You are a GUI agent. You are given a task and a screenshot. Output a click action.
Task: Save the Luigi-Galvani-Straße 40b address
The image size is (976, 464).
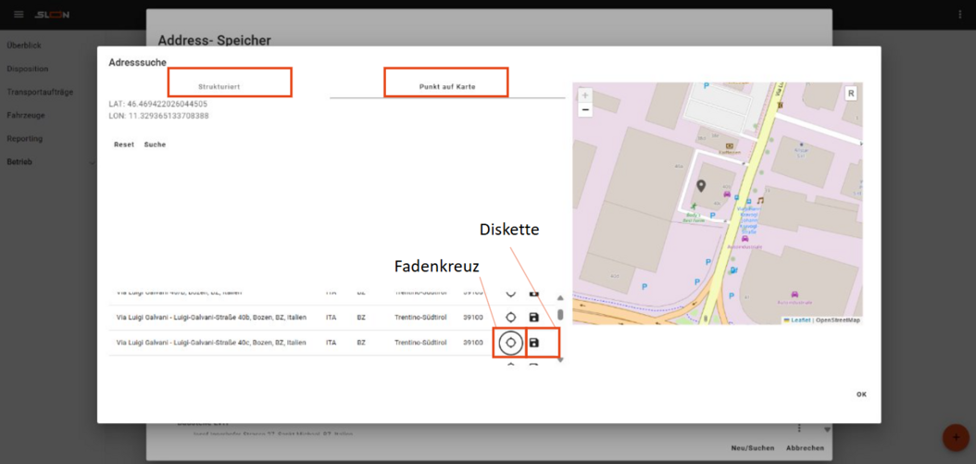[534, 318]
